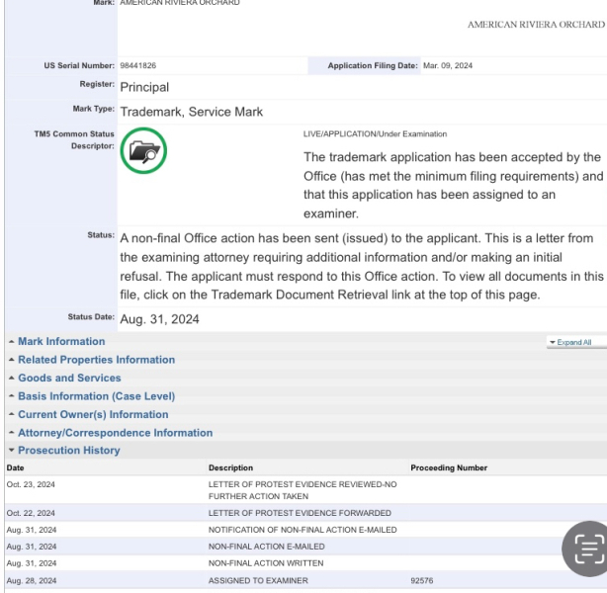Expand Basis Information (Case Level) section
Image resolution: width=607 pixels, height=593 pixels.
pos(97,396)
